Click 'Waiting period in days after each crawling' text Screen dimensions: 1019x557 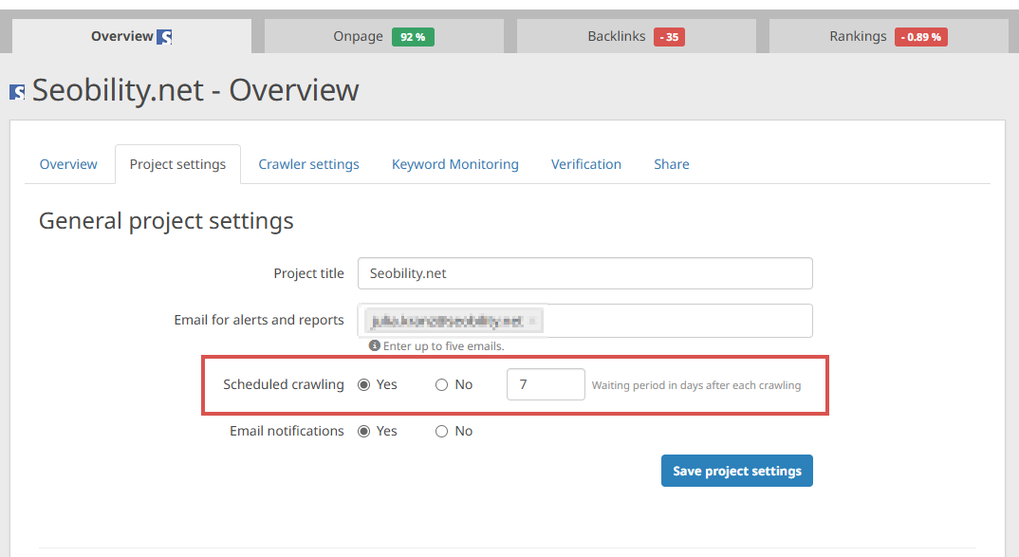pyautogui.click(x=696, y=385)
